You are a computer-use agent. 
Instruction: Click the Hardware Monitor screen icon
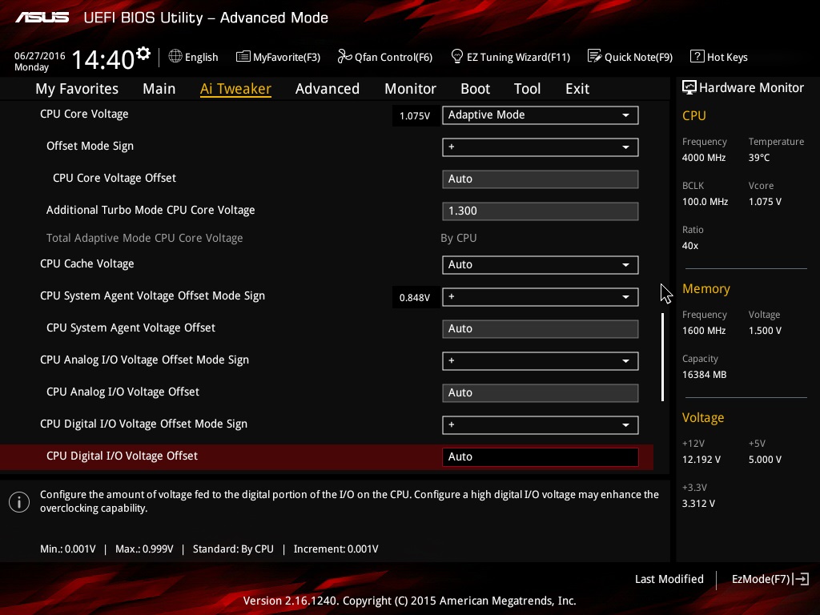pyautogui.click(x=689, y=87)
